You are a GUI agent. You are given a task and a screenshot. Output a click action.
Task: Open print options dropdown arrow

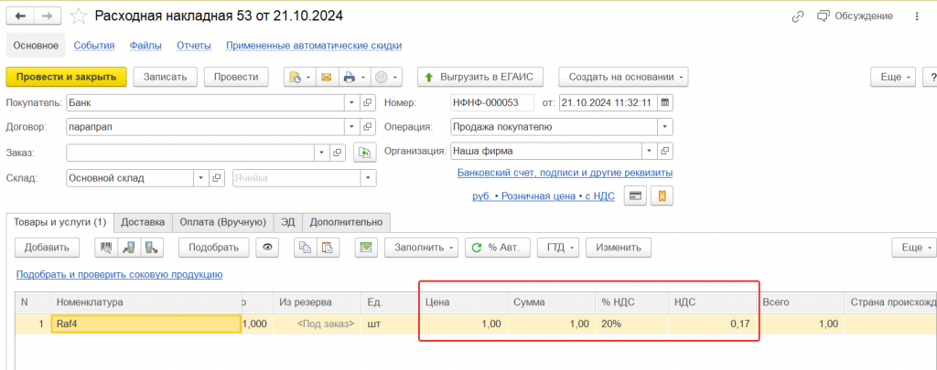point(362,78)
